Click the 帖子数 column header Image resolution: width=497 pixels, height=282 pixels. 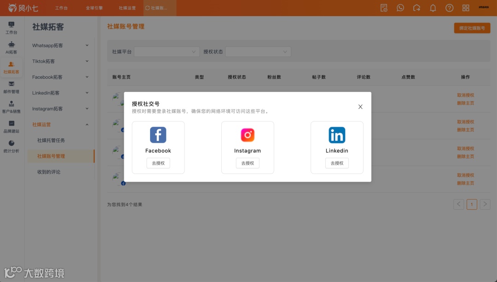click(319, 77)
